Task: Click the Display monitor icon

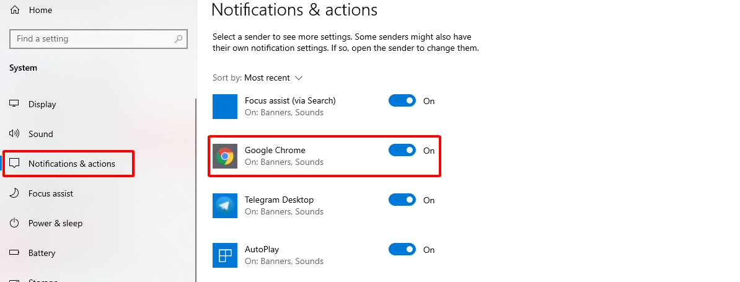Action: click(15, 104)
